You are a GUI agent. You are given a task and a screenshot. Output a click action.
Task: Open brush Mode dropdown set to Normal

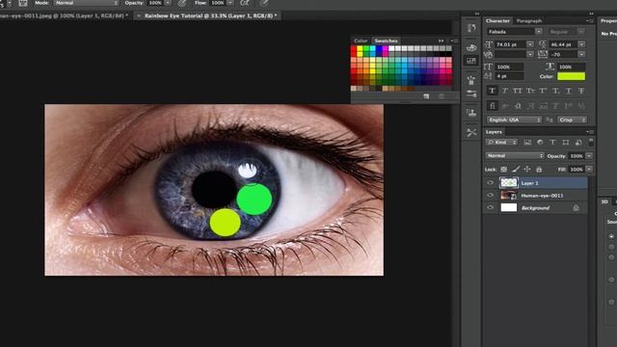coord(86,3)
